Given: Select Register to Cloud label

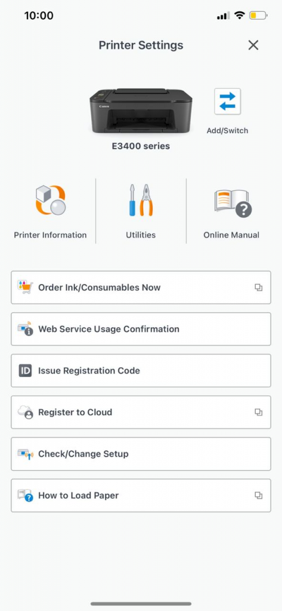Looking at the screenshot, I should click(x=75, y=412).
